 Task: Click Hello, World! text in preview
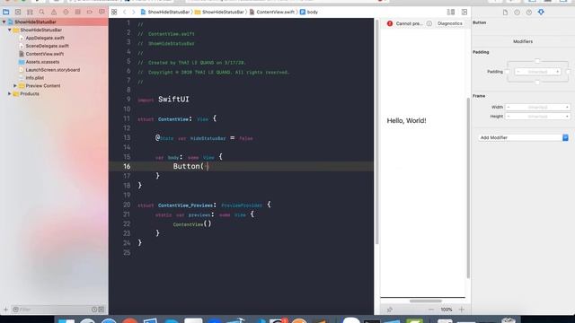(x=406, y=120)
